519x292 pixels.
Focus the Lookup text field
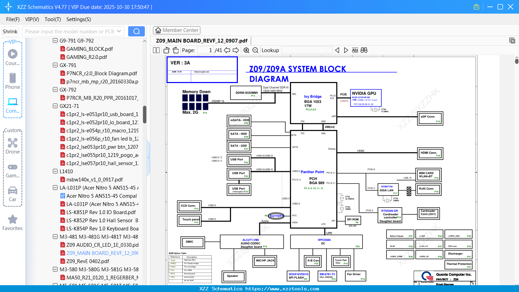tap(307, 50)
